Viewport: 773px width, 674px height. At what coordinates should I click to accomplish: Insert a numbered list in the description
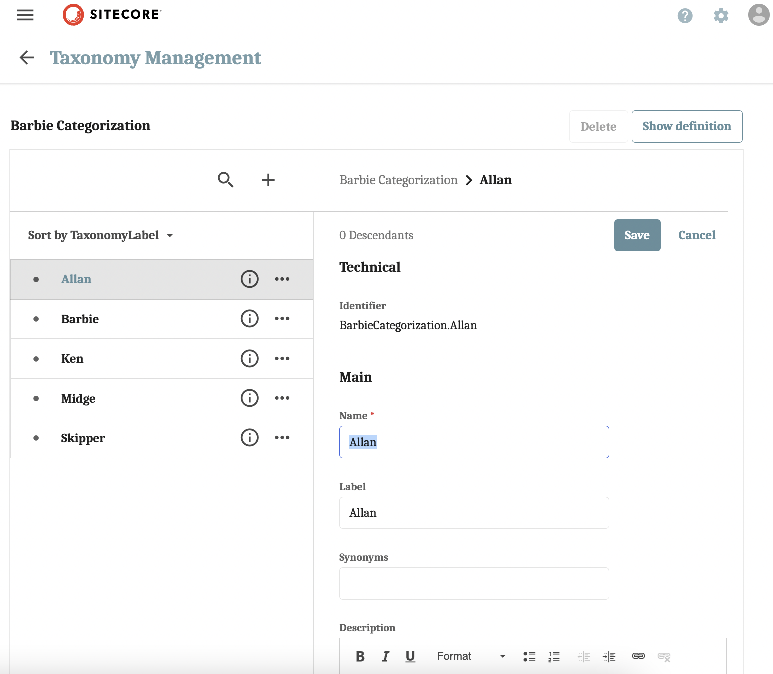click(x=554, y=656)
